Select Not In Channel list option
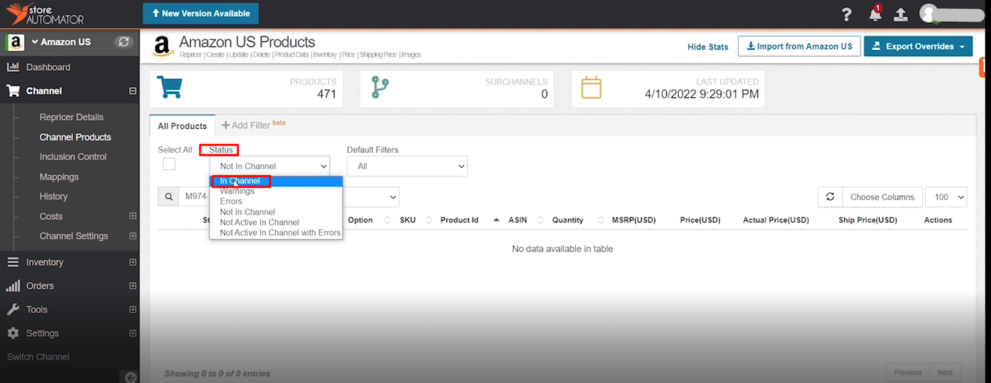 [x=276, y=212]
